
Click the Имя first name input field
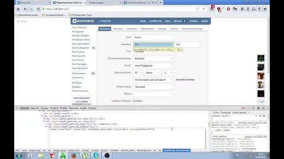point(154,37)
